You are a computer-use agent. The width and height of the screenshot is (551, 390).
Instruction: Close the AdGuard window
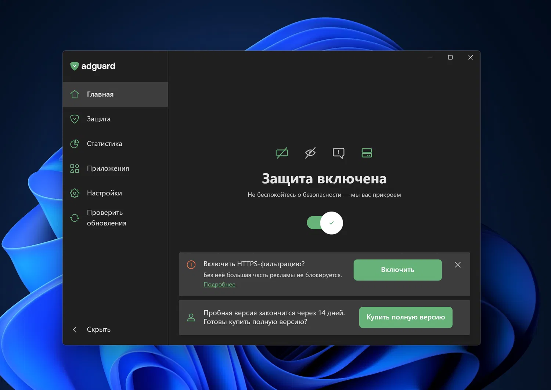[x=471, y=57]
